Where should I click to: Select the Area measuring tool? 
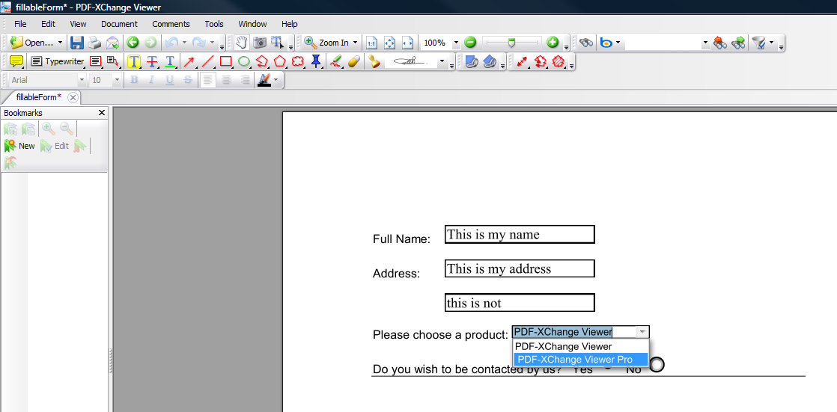point(558,61)
